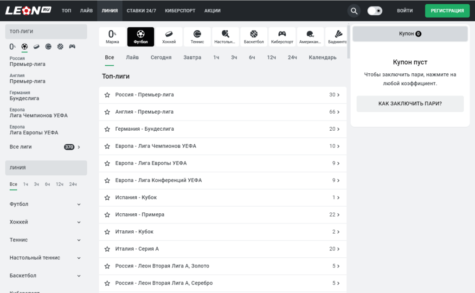Screen dimensions: 475x293
Task: Star the Италия - Серия А league
Action: (107, 249)
